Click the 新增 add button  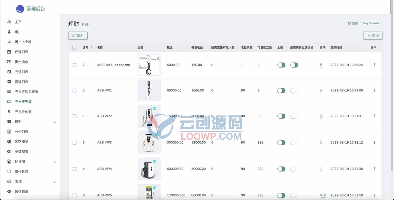(373, 36)
